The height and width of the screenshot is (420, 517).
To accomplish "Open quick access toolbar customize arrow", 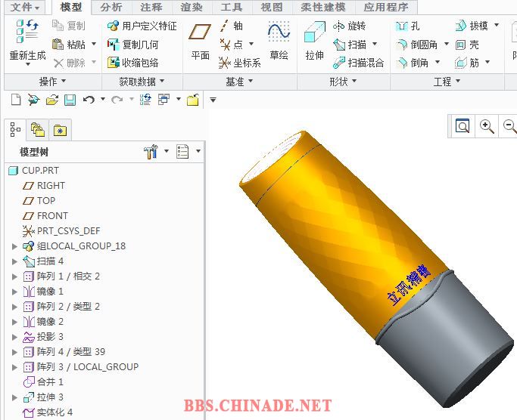I will pyautogui.click(x=213, y=100).
